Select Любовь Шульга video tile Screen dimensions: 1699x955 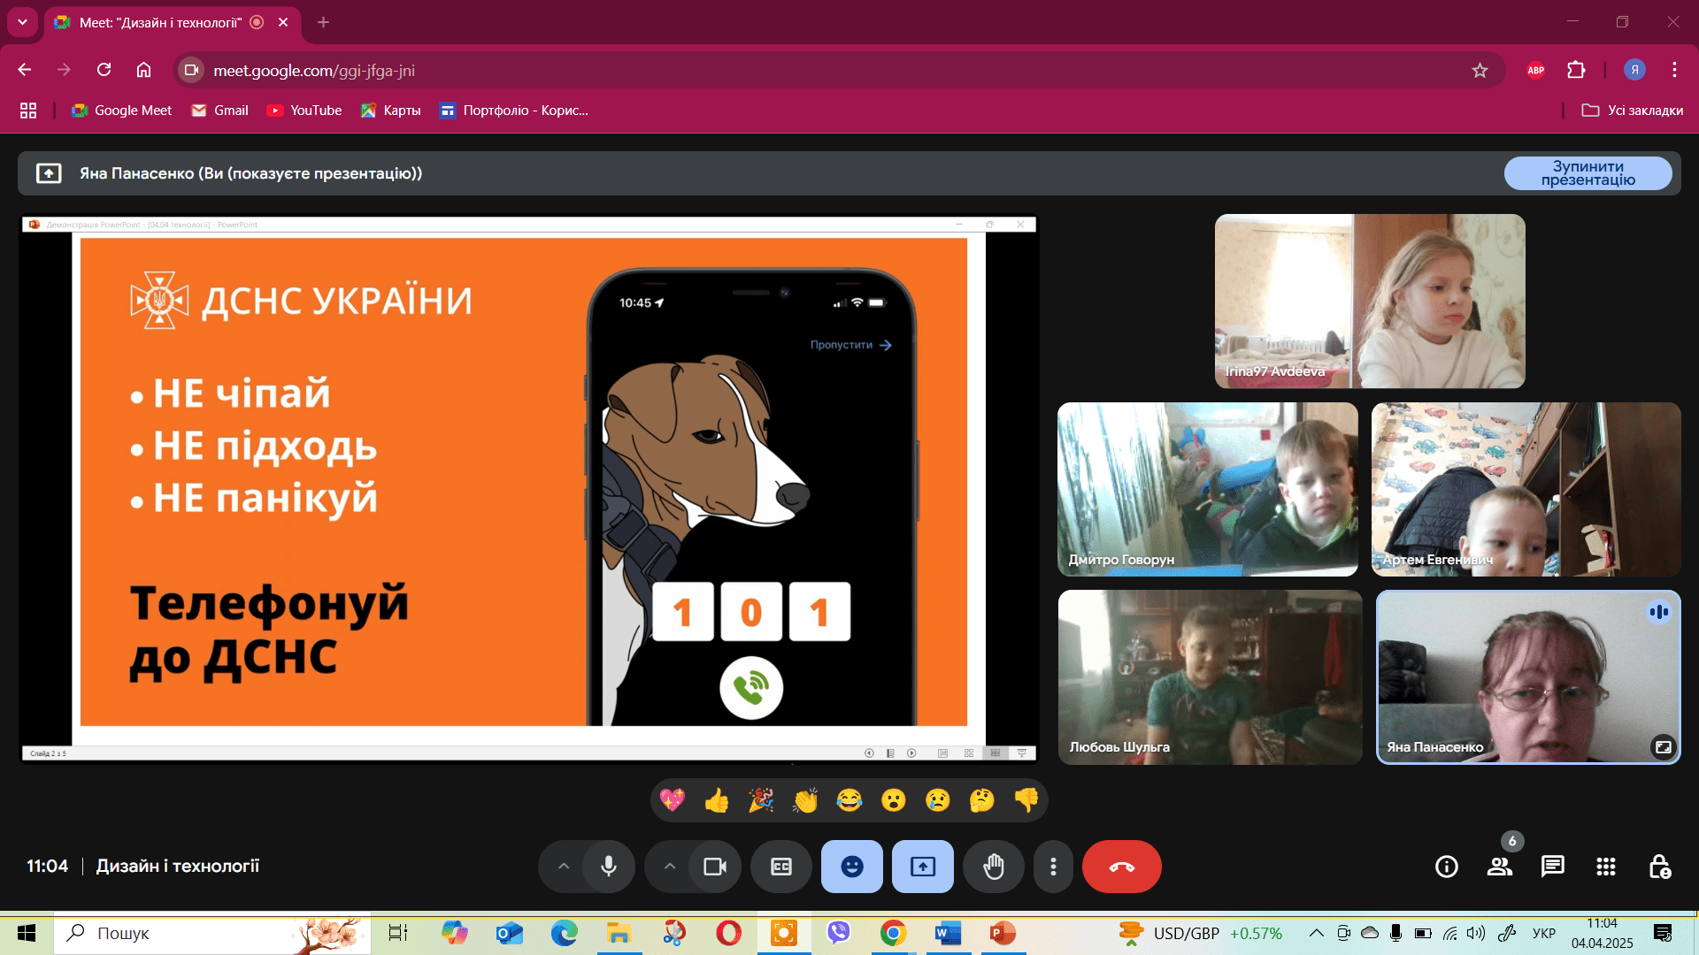[1211, 677]
